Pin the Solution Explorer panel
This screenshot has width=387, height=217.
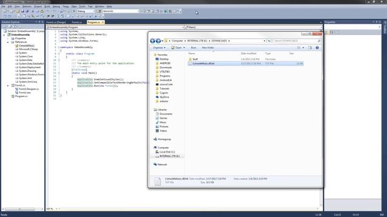pyautogui.click(x=39, y=22)
